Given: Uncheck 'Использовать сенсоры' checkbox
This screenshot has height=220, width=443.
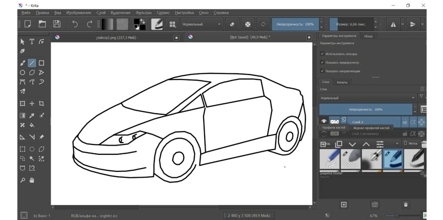Looking at the screenshot, I should (x=322, y=54).
